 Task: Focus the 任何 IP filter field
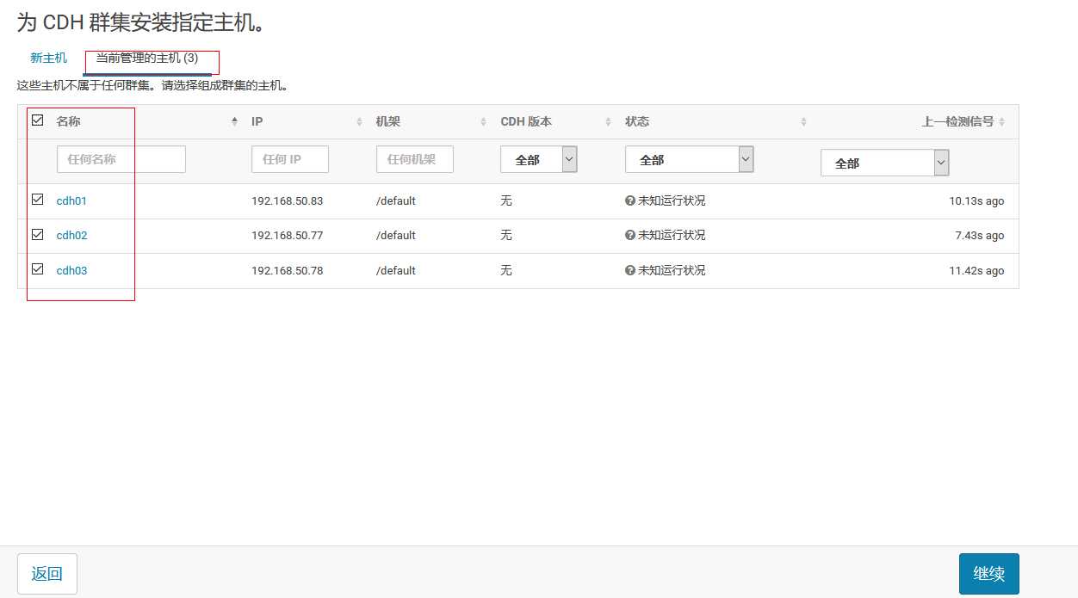(x=290, y=159)
